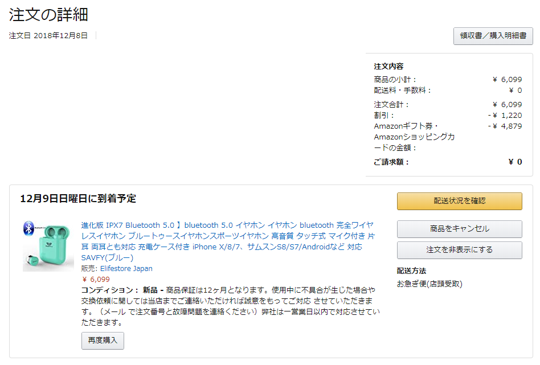The height and width of the screenshot is (365, 540).
Task: Visit the Elifestore Japan seller link
Action: tap(126, 269)
